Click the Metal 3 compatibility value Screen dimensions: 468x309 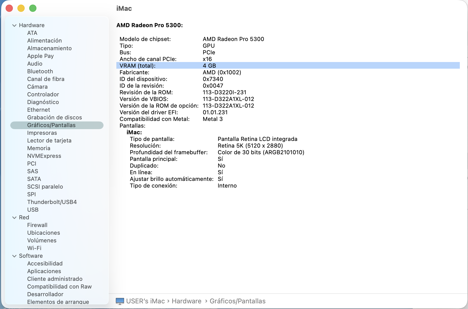213,119
